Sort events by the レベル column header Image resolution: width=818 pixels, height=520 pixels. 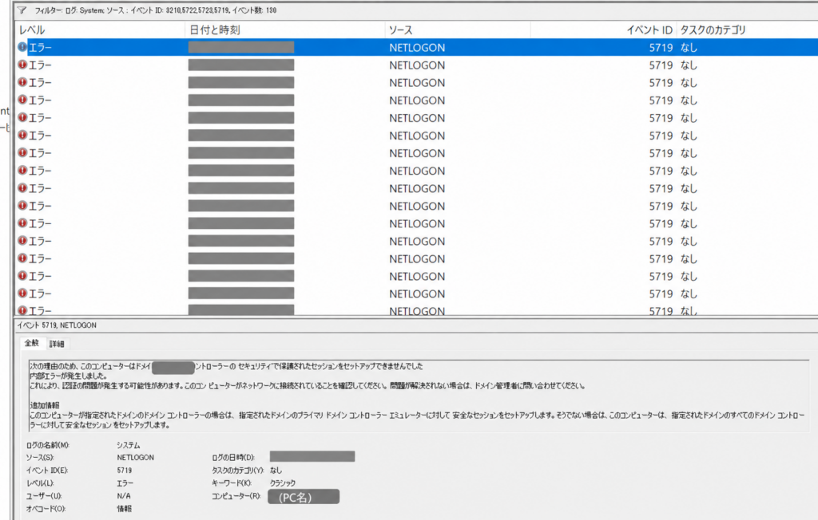click(32, 30)
